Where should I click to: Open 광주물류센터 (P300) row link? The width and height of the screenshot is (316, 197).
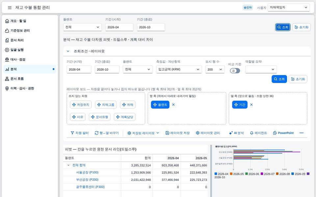pyautogui.click(x=90, y=187)
